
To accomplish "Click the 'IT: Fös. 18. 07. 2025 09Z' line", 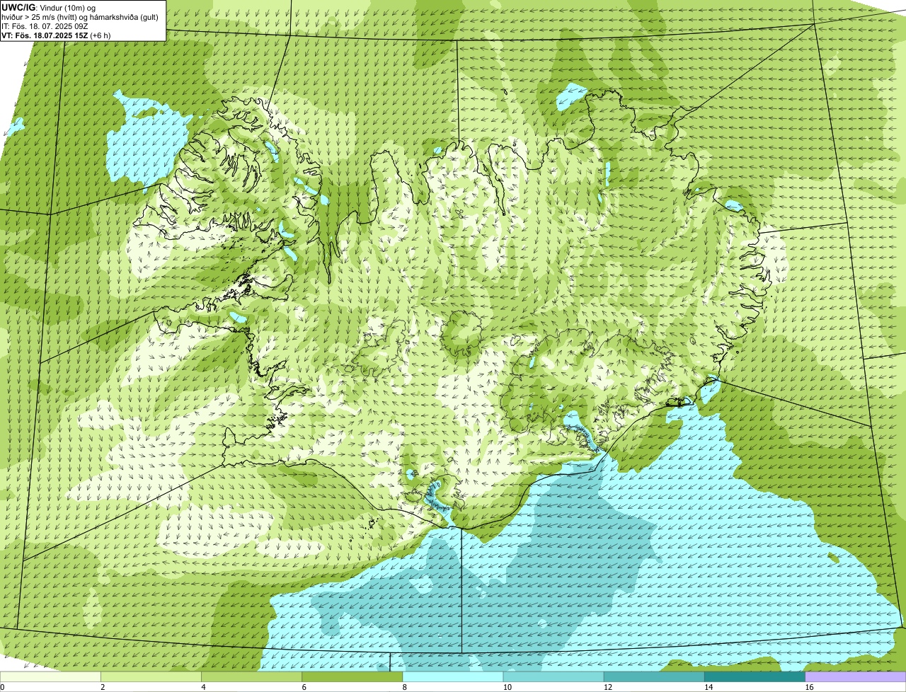I will pyautogui.click(x=45, y=25).
